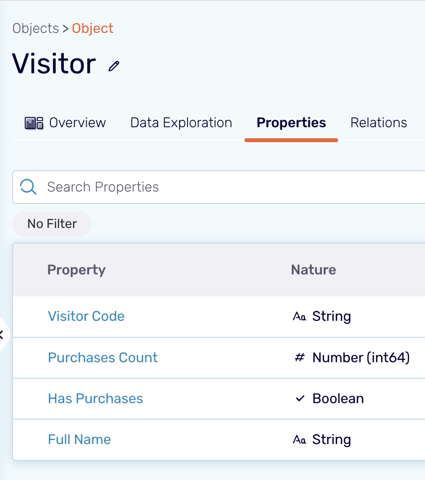This screenshot has width=425, height=480.
Task: Open the Purchases Count property
Action: point(103,358)
